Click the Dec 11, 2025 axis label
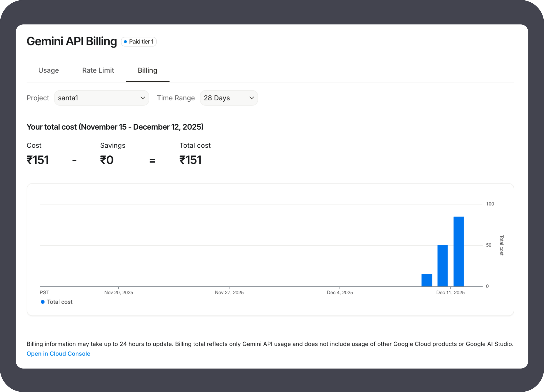The image size is (544, 392). pos(450,293)
